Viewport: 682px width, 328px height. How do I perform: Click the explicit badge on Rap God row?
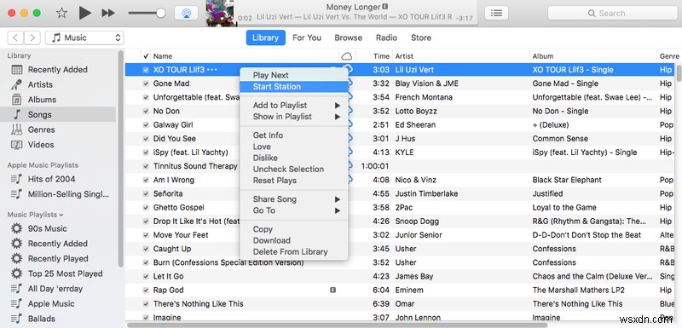pos(332,291)
